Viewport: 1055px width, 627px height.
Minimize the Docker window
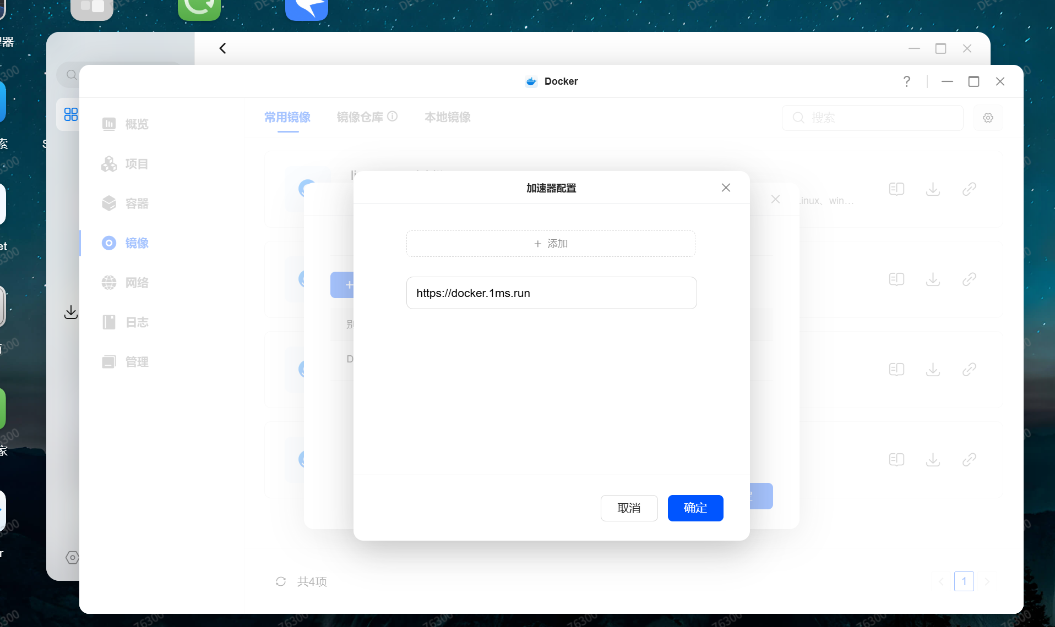point(947,81)
